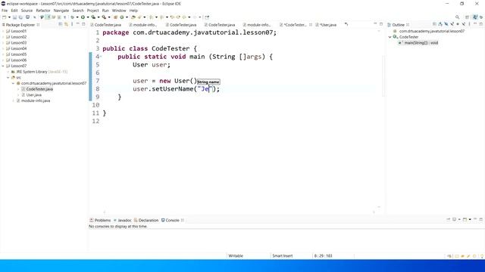Click the Save toolbar icon
Viewport: 485px width, 272px height.
pyautogui.click(x=14, y=17)
